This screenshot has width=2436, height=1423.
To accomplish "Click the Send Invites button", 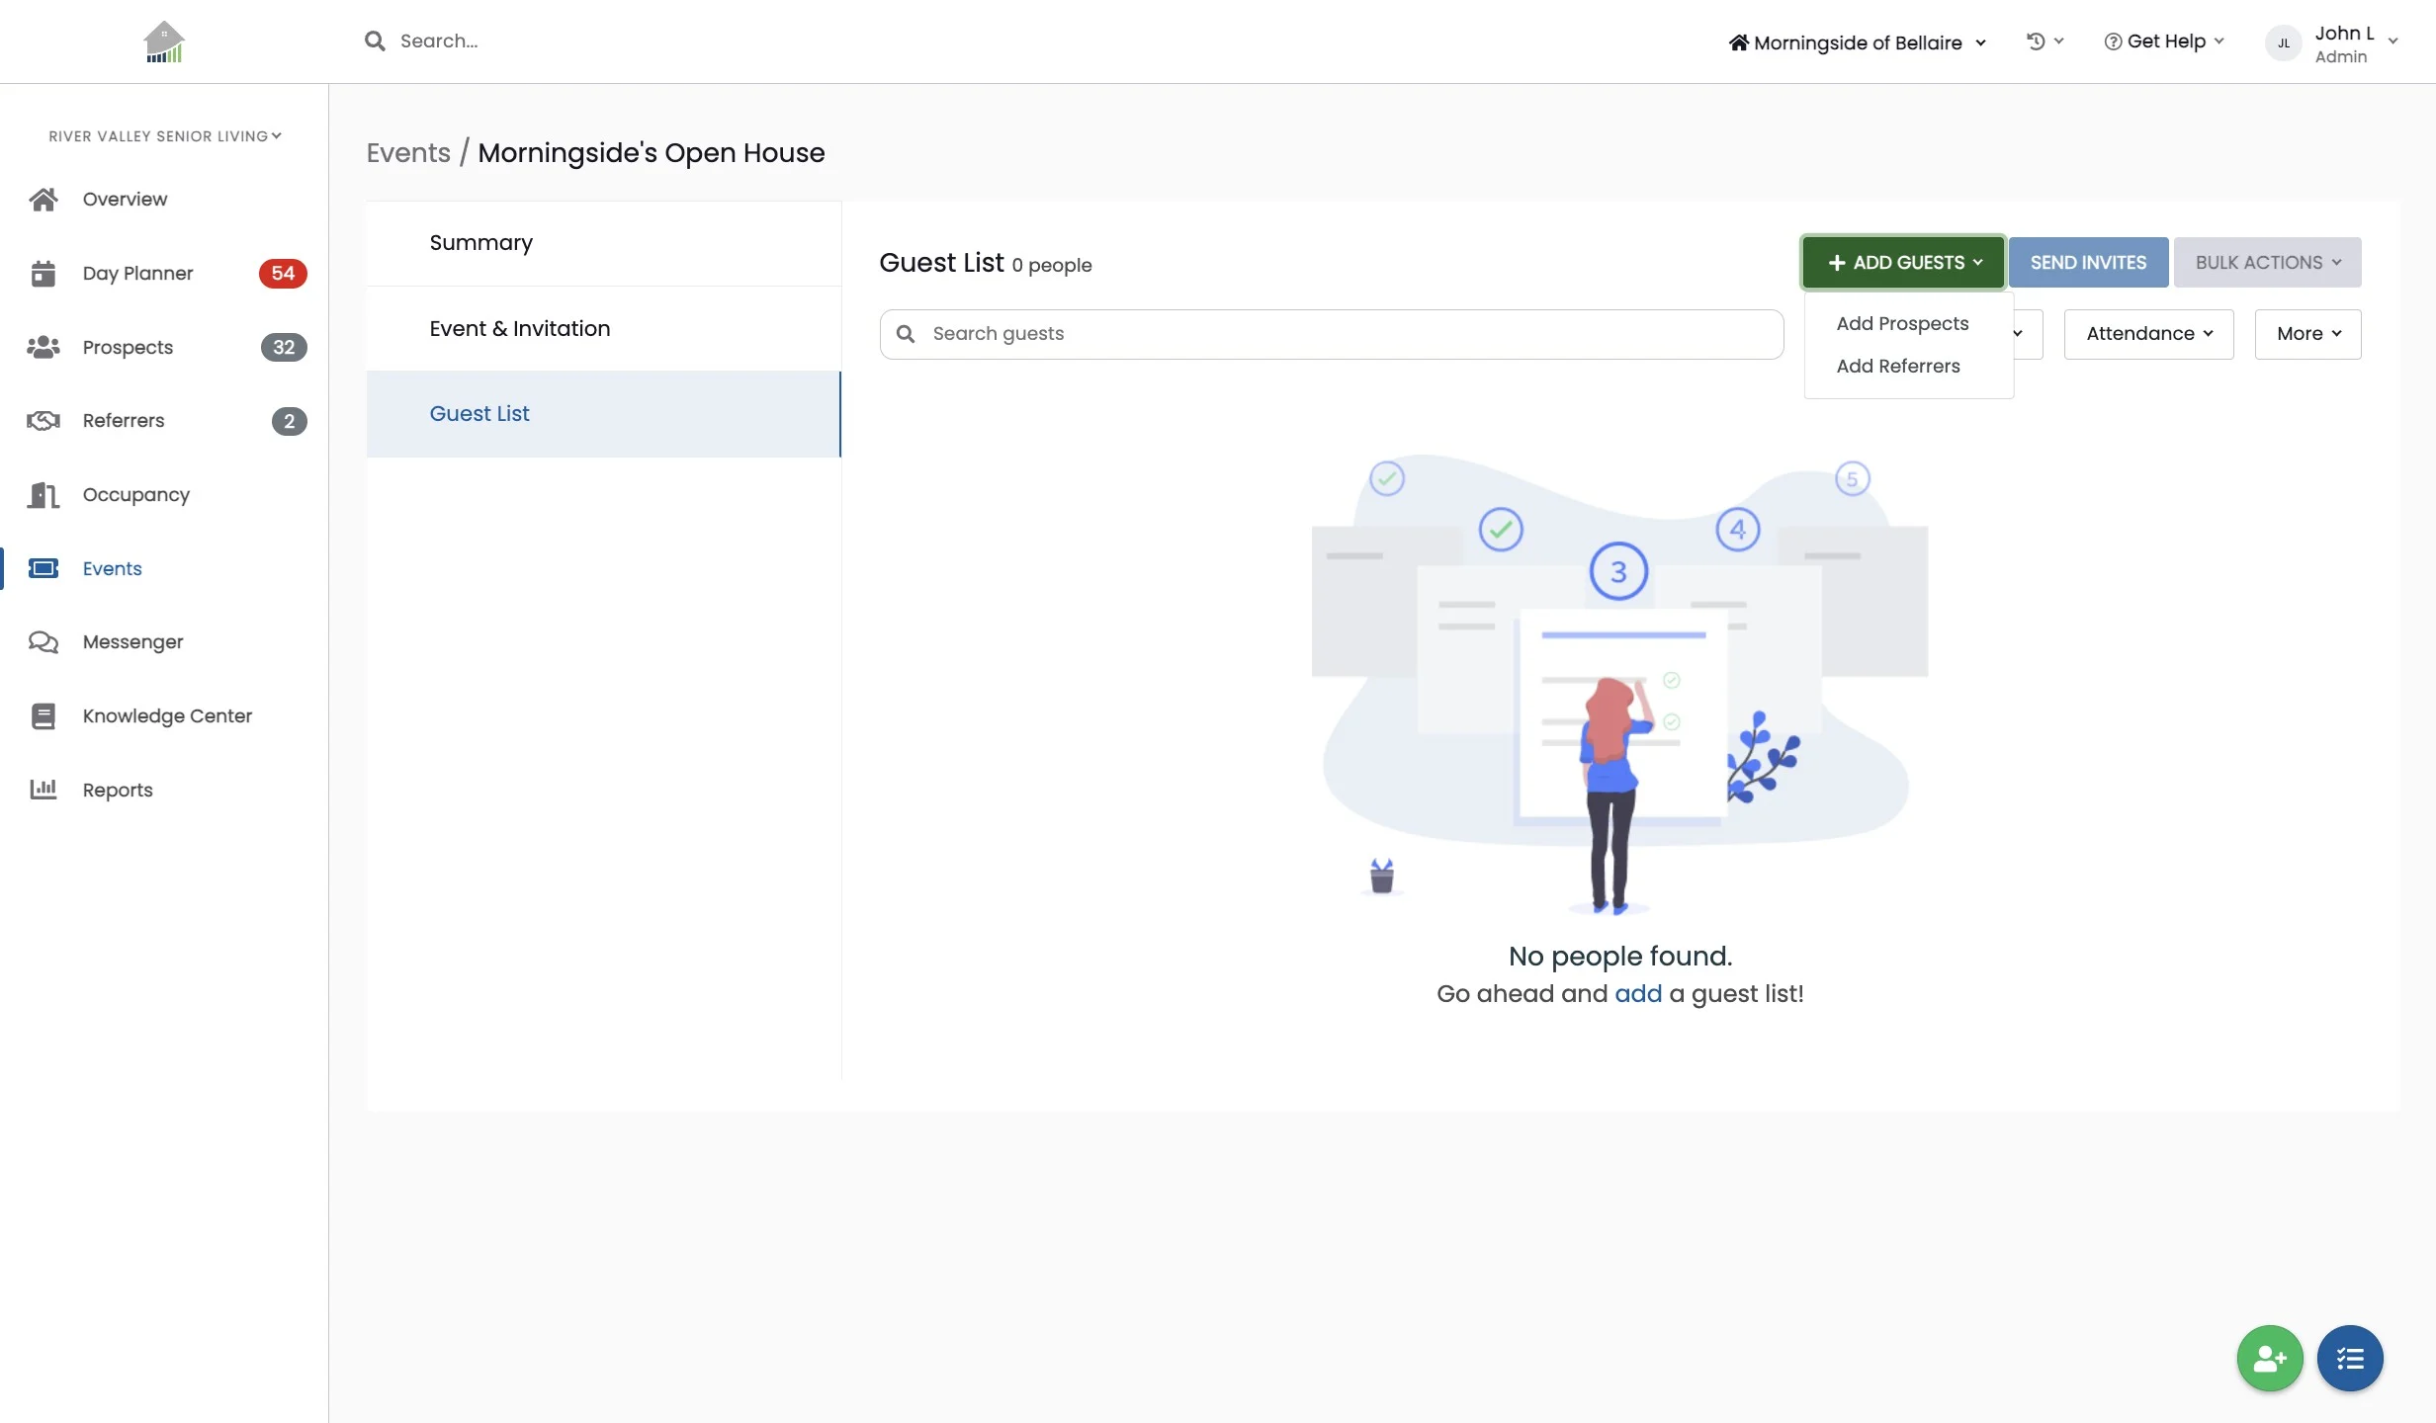I will [2087, 263].
